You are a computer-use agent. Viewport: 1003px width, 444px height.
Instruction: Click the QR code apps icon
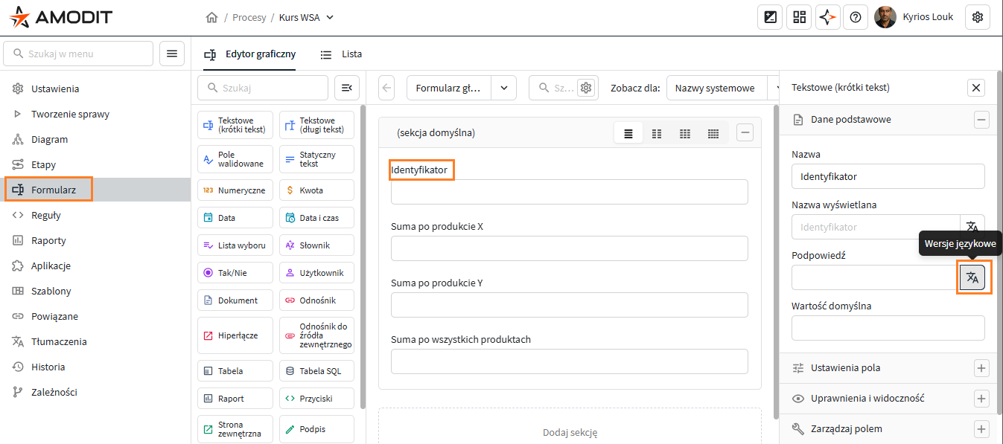pyautogui.click(x=799, y=17)
